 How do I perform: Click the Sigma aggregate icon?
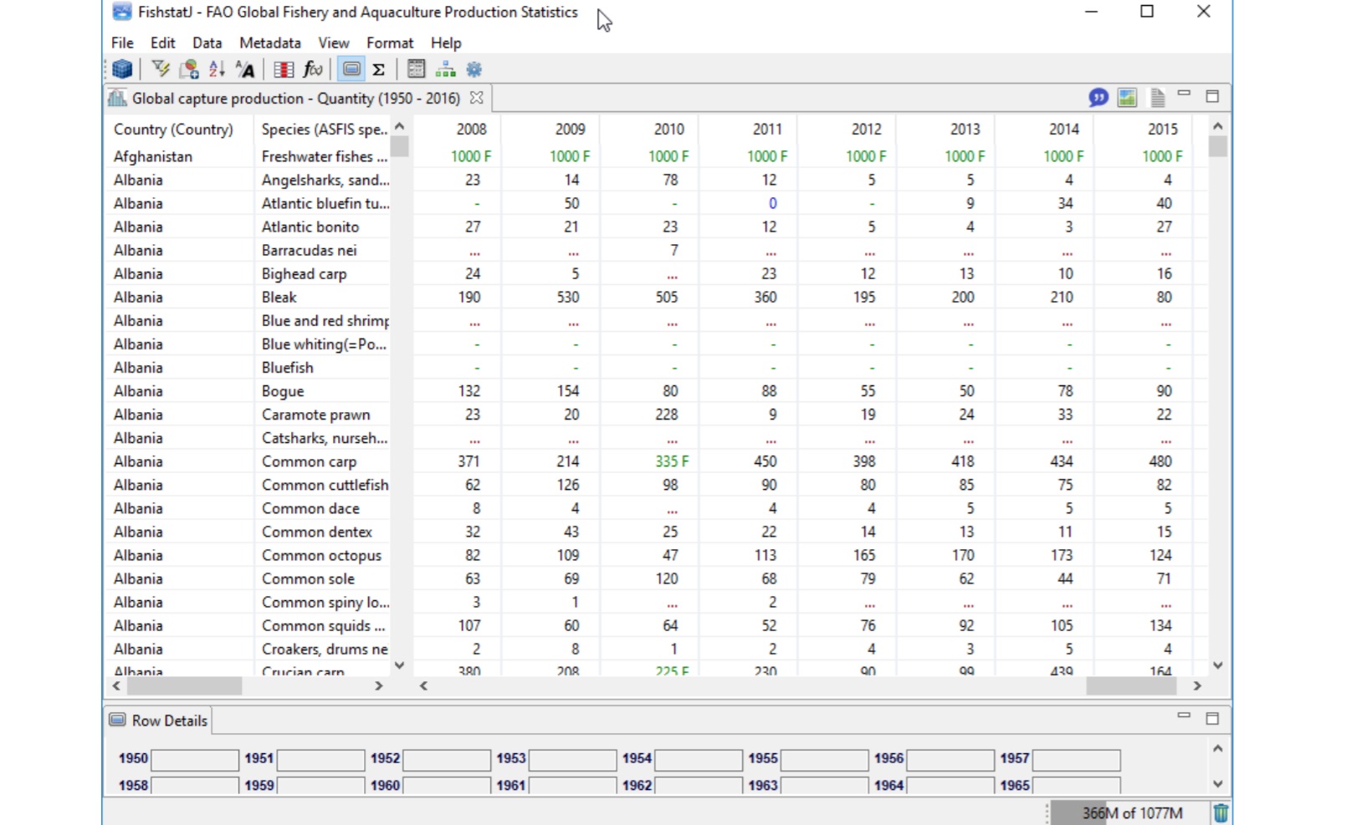[x=378, y=69]
